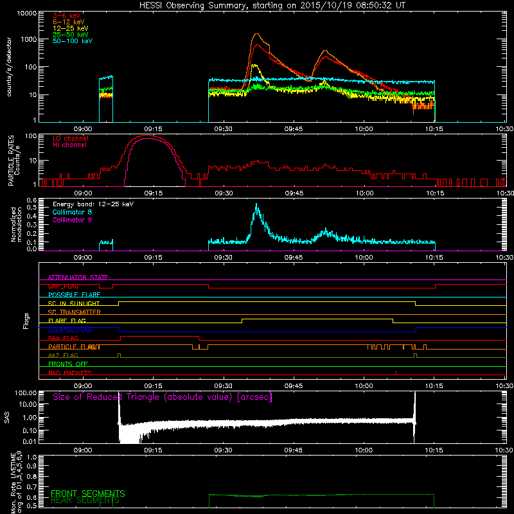Click the 09:30 tick under the counts plot
Viewport: 514px width, 514px height.
[x=223, y=129]
